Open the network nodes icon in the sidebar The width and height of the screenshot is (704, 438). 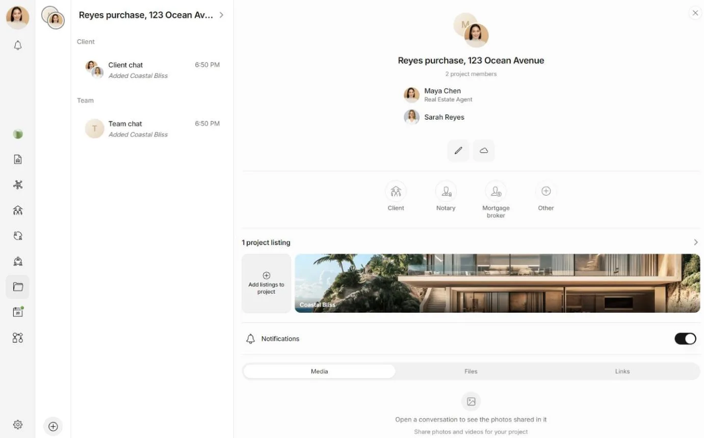(x=18, y=185)
